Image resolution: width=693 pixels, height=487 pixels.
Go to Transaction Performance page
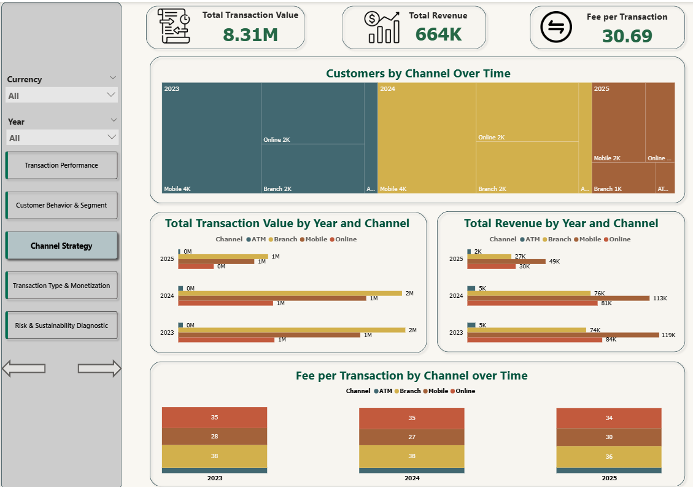tap(61, 165)
